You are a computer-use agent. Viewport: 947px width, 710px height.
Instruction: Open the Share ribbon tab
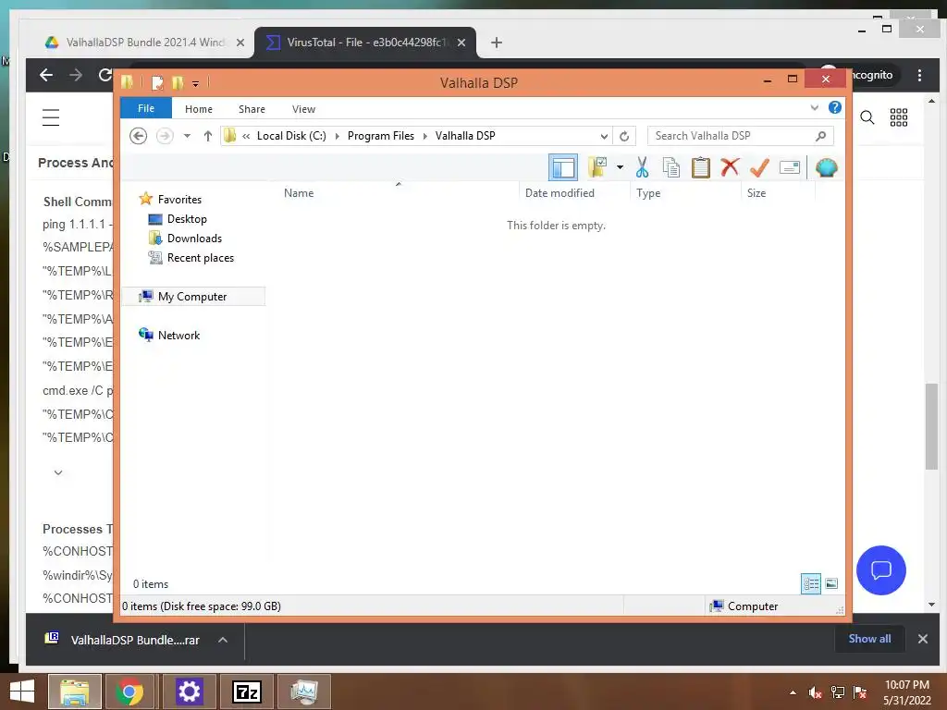tap(252, 109)
